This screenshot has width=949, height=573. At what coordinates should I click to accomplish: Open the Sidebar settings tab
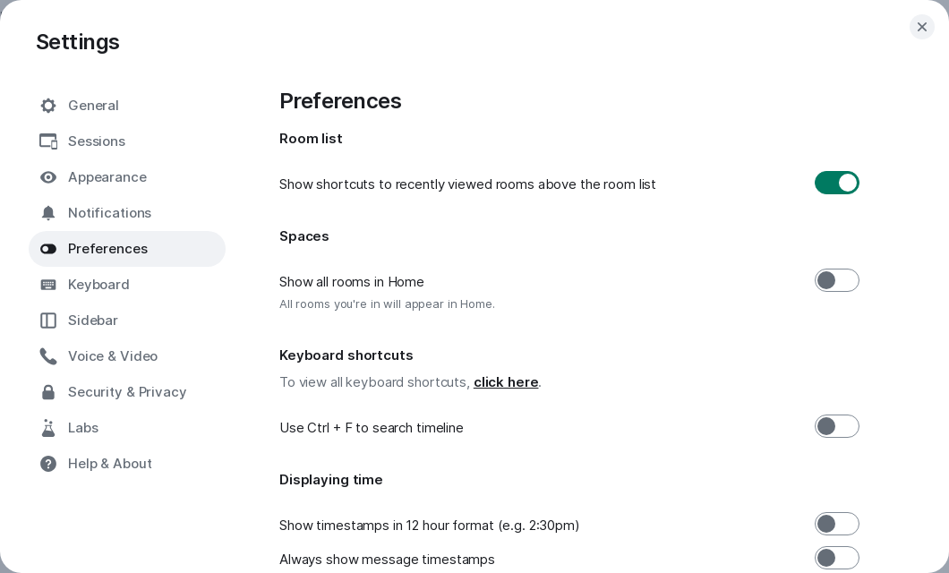93,321
